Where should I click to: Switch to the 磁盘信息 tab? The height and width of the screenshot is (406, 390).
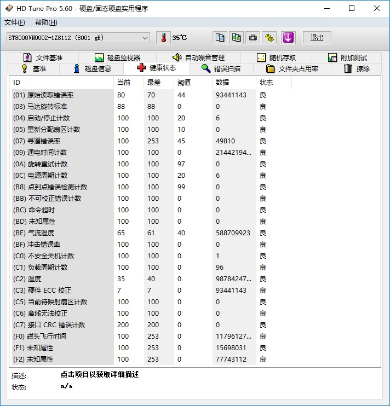point(91,68)
